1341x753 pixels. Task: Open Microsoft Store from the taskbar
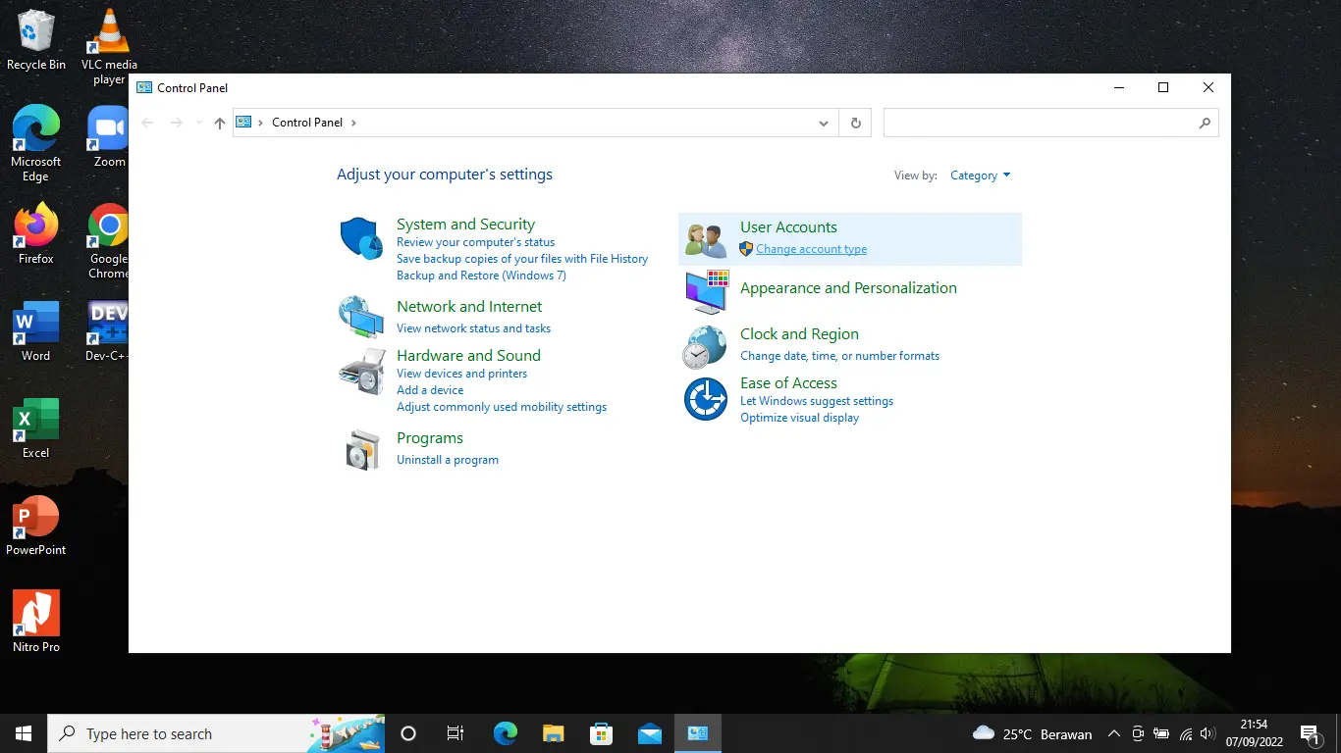coord(602,733)
